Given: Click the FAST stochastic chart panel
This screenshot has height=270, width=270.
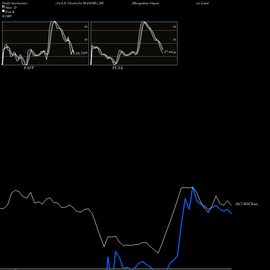Looking at the screenshot, I should point(45,43).
